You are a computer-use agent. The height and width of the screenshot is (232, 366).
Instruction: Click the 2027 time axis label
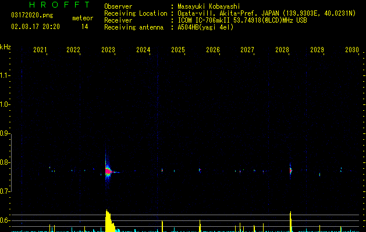(247, 50)
